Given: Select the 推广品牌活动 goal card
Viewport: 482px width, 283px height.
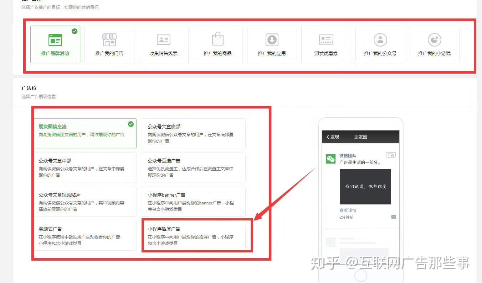Looking at the screenshot, I should point(55,44).
